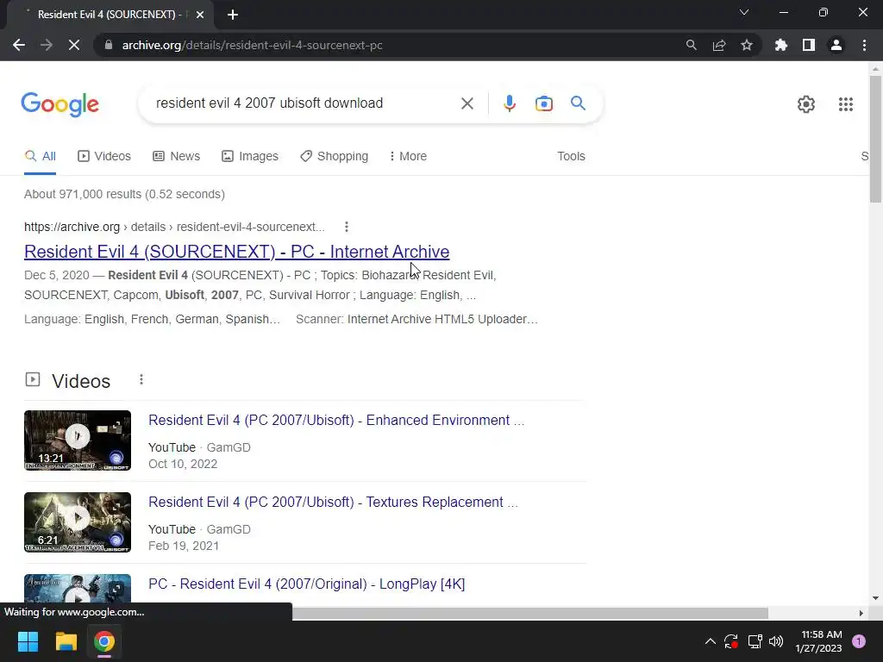
Task: Click the lock icon in address bar
Action: (x=109, y=45)
